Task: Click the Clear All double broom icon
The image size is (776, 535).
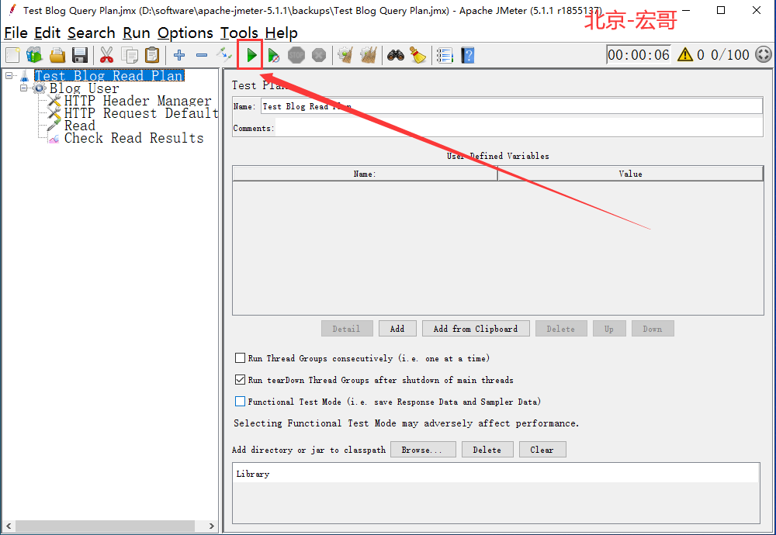Action: 368,55
